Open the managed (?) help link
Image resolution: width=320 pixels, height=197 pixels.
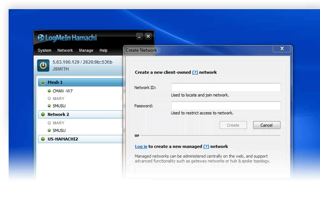tap(206, 146)
